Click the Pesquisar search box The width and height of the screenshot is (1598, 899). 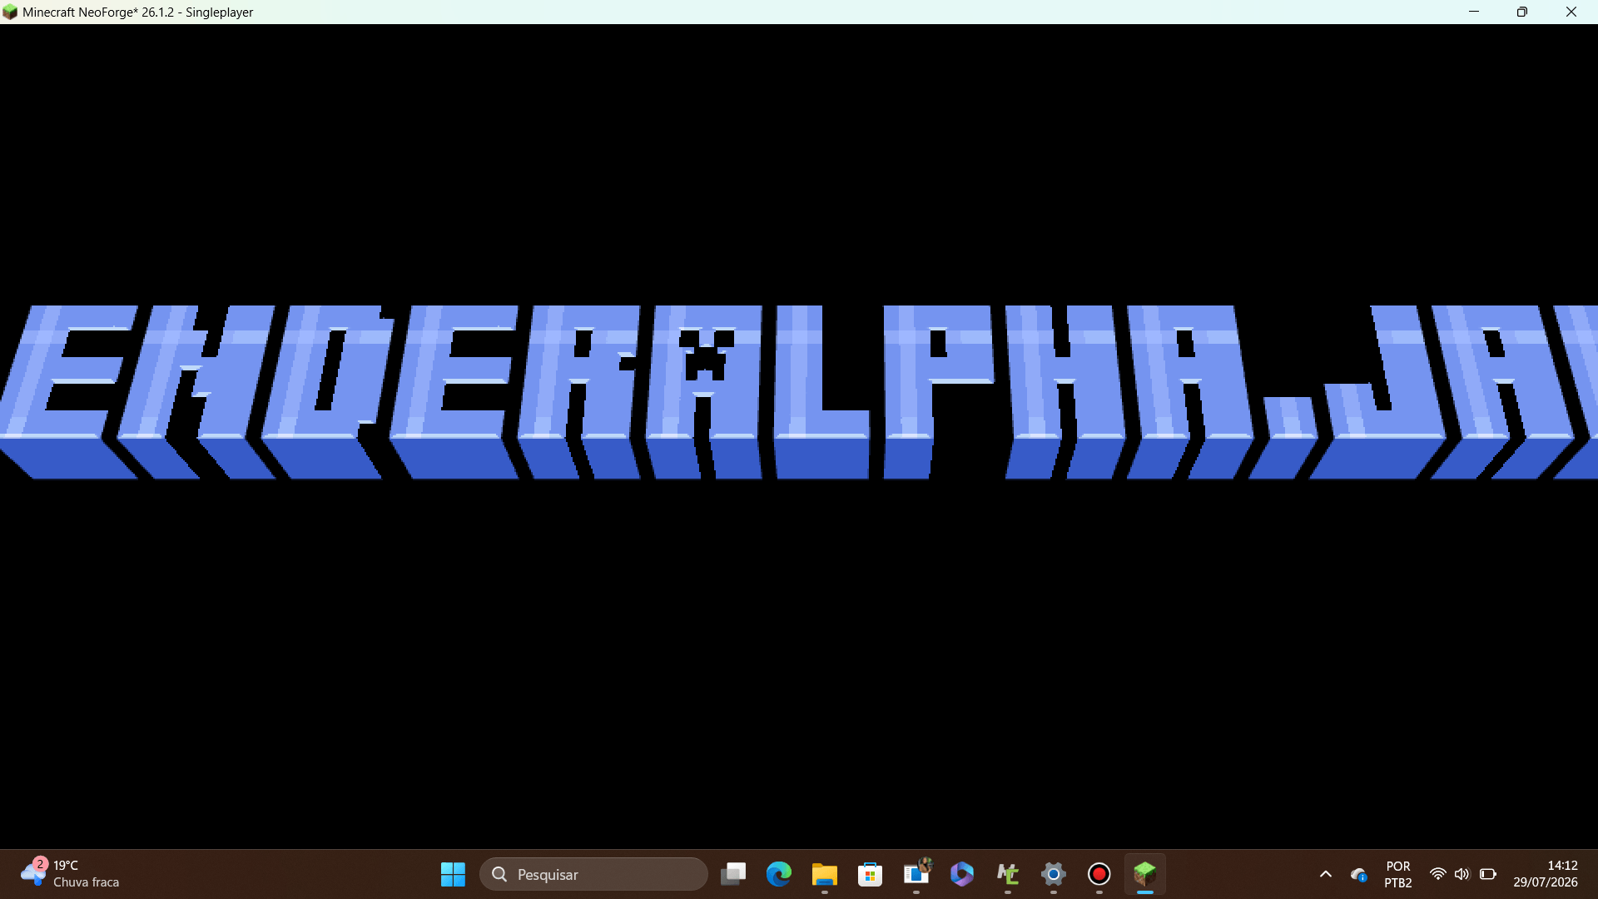[x=593, y=874]
